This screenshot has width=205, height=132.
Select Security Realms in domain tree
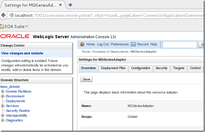(x=18, y=111)
